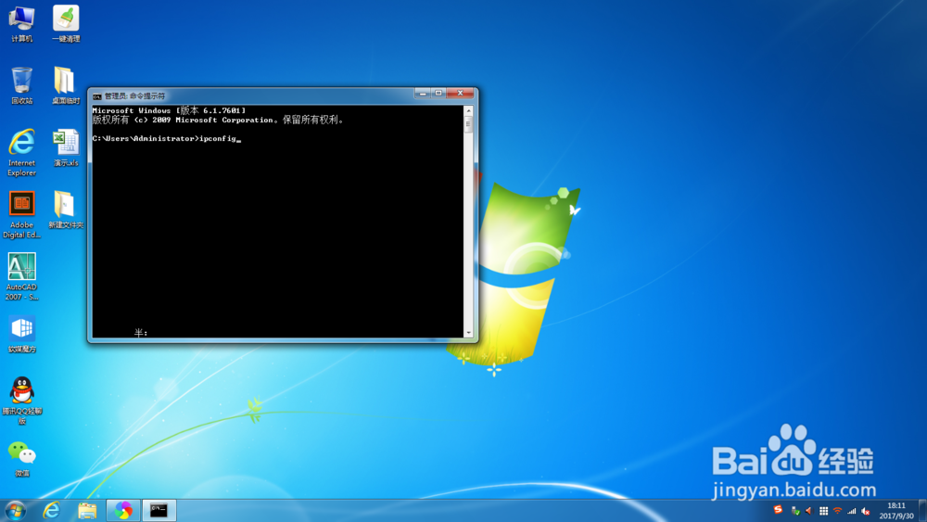Image resolution: width=927 pixels, height=522 pixels.
Task: Click the red arrow tray icon
Action: [x=808, y=511]
